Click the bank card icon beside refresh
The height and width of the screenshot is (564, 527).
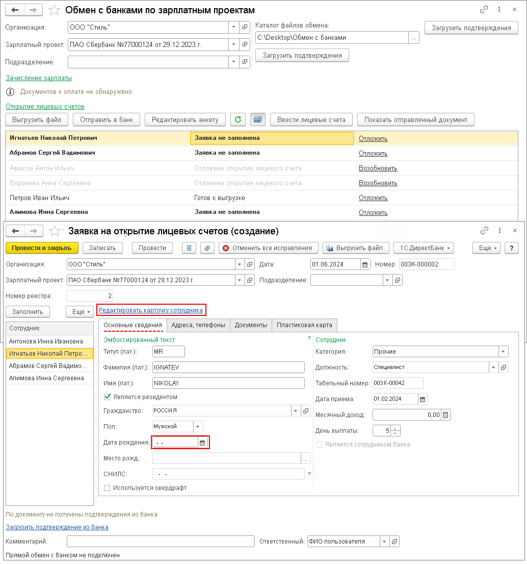[258, 120]
